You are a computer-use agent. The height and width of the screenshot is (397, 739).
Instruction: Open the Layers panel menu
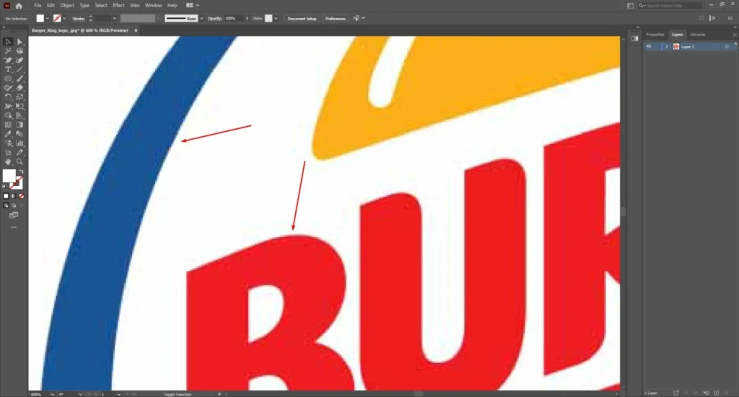click(x=734, y=35)
